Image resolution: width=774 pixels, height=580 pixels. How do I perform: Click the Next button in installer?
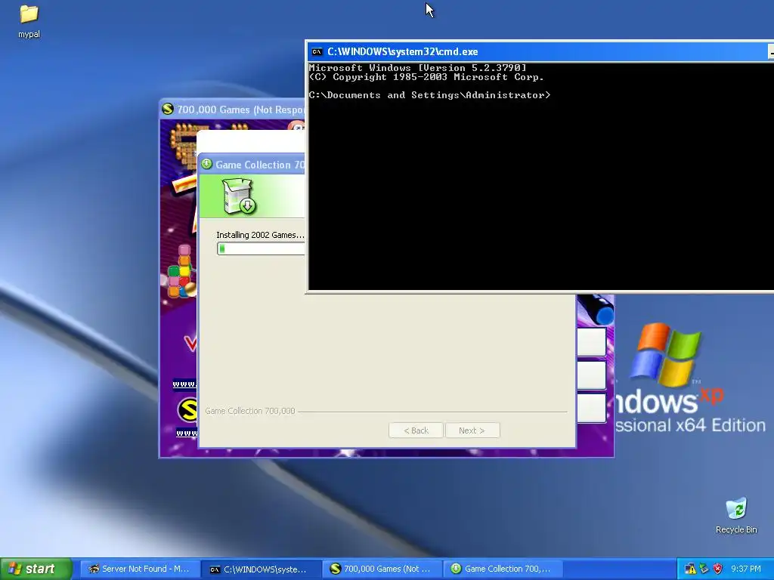tap(472, 430)
